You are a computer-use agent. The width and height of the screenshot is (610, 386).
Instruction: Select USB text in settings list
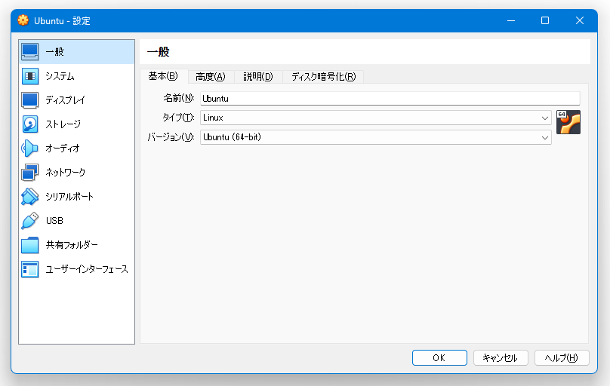[54, 221]
